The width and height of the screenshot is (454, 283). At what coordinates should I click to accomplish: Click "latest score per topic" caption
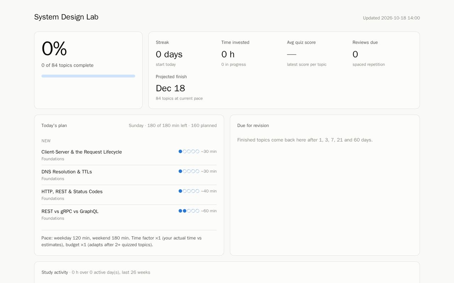click(x=307, y=64)
